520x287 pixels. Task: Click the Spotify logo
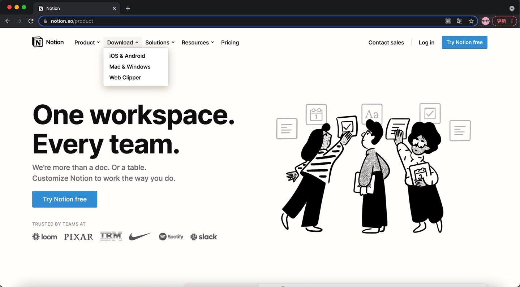171,236
